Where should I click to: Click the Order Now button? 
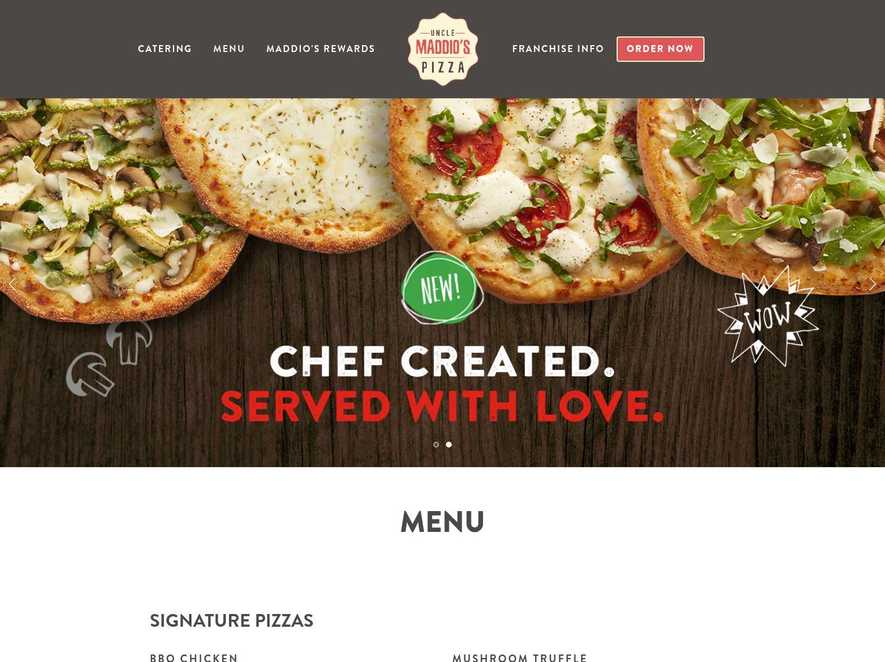point(661,49)
